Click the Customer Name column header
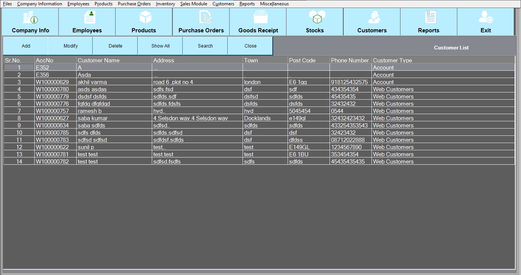Viewport: 521px width, 275px height. [99, 60]
